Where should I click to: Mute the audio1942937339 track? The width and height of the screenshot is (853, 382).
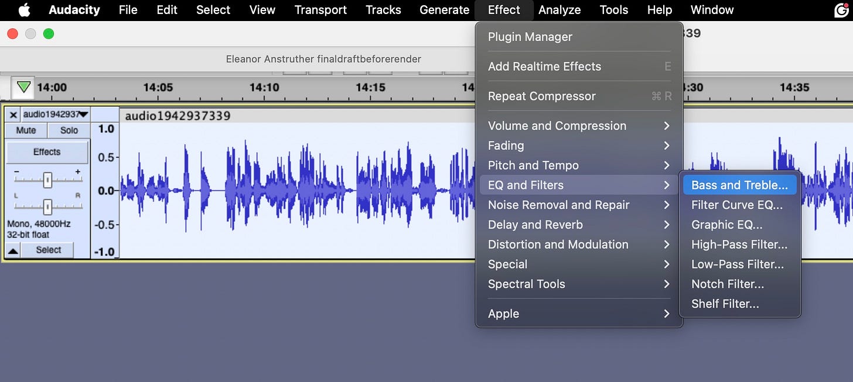(26, 130)
